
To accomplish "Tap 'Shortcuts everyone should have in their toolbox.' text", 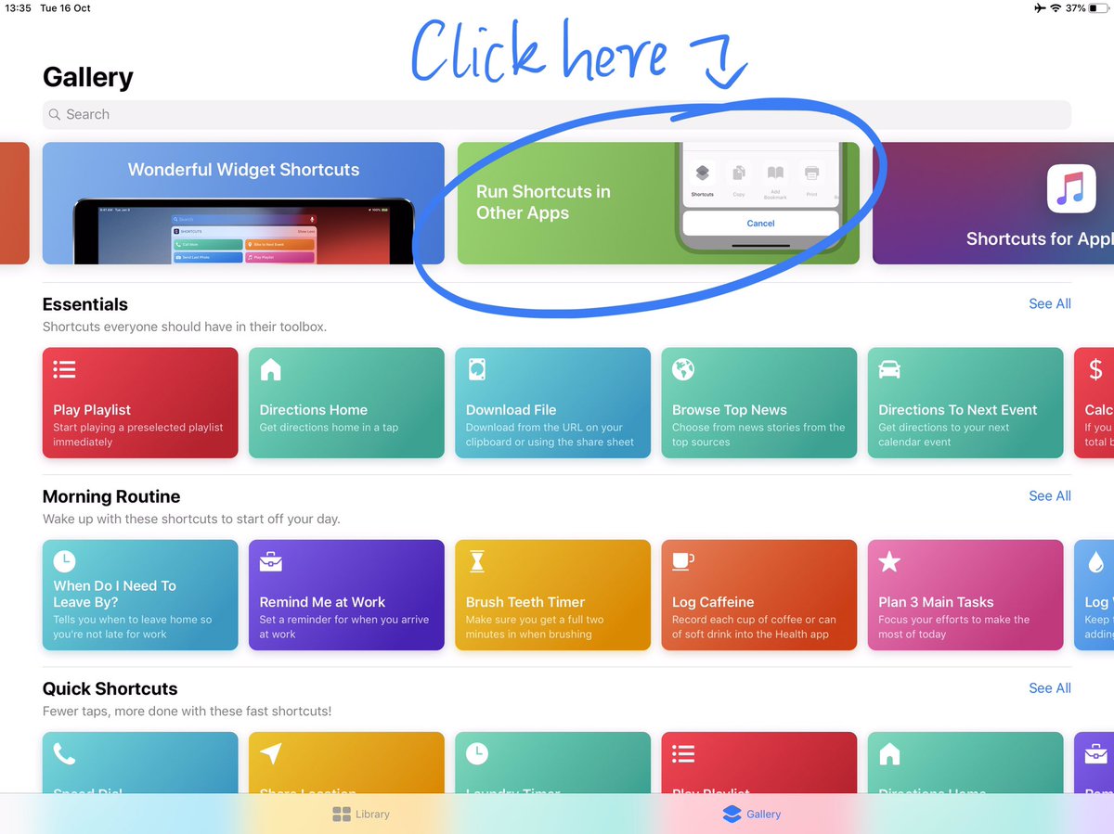I will pyautogui.click(x=185, y=327).
